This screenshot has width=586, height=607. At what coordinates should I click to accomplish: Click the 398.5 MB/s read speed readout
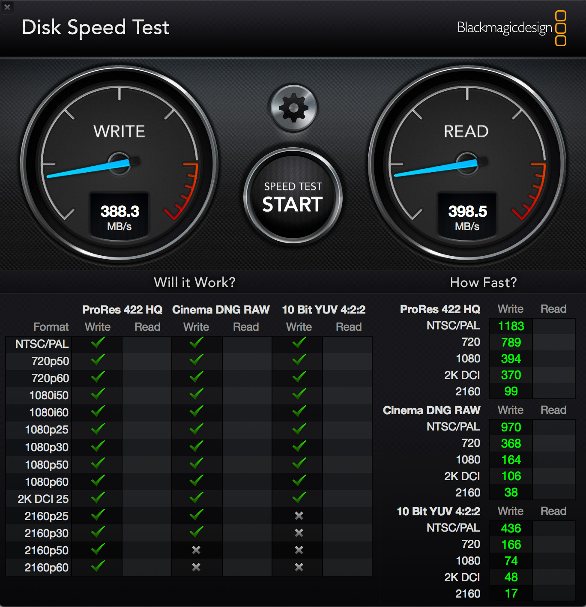[x=467, y=217]
